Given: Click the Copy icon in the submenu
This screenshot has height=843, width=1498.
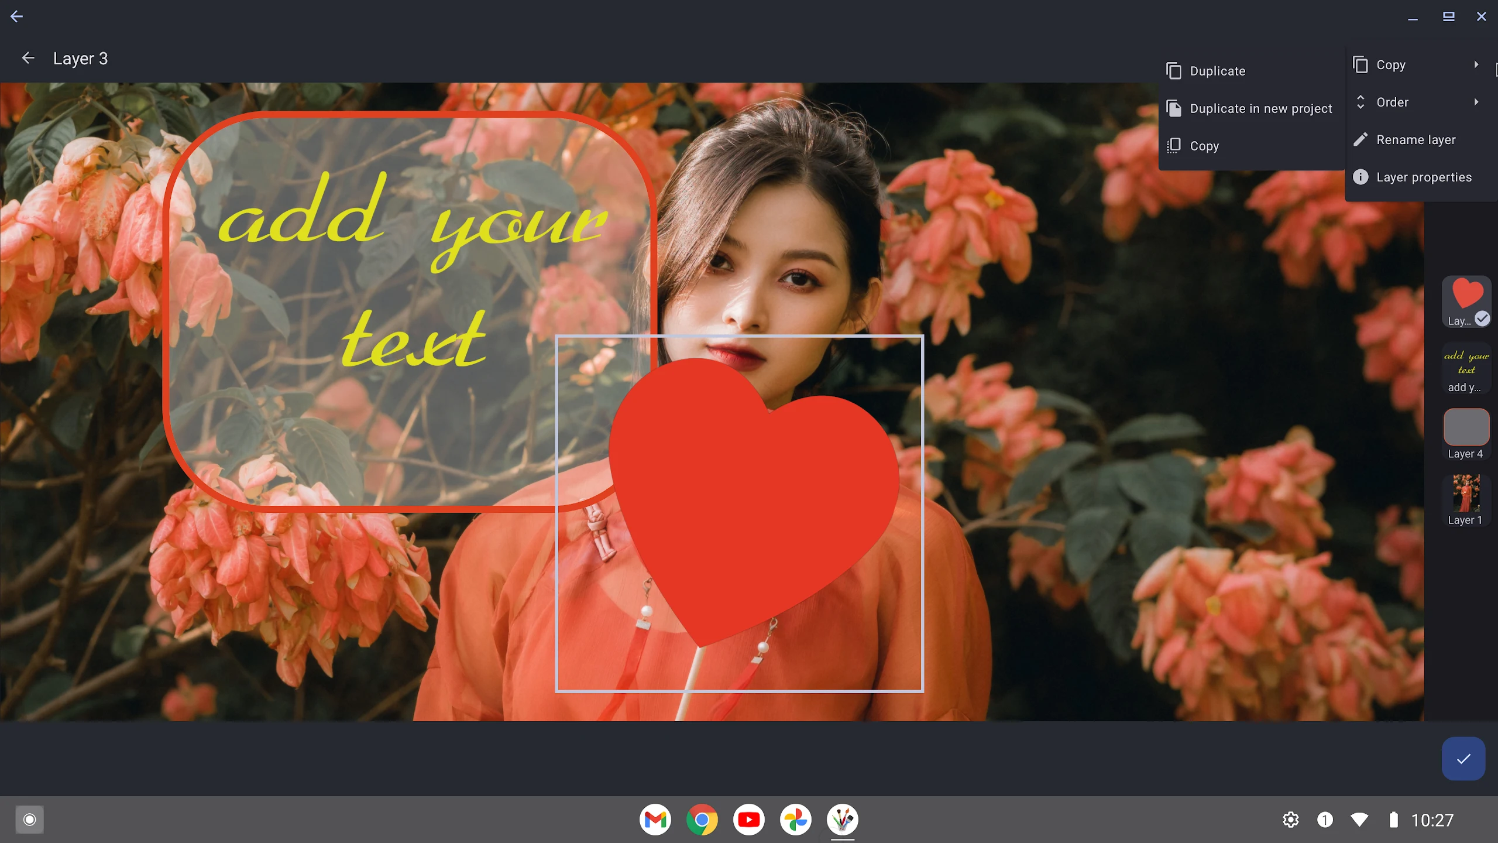Looking at the screenshot, I should 1173,146.
